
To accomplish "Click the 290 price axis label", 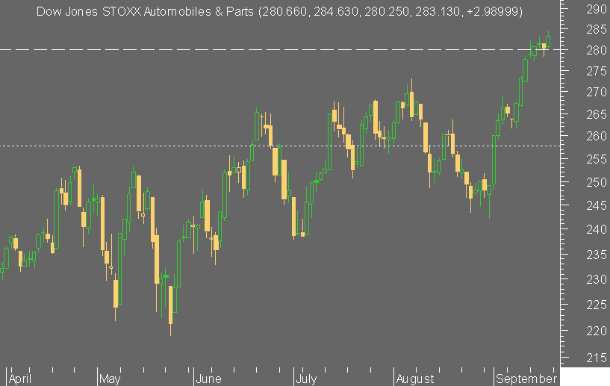I will click(x=597, y=10).
